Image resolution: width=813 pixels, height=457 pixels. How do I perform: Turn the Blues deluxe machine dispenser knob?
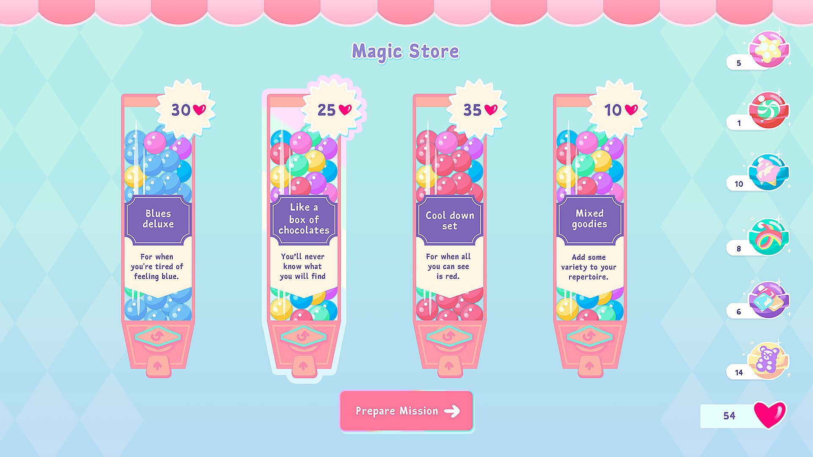pyautogui.click(x=158, y=336)
